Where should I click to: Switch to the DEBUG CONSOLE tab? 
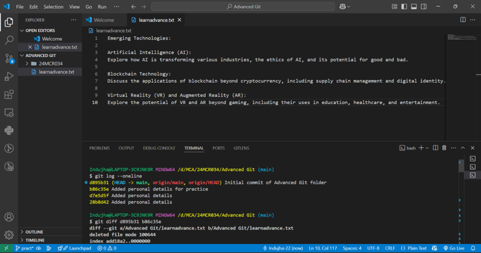click(159, 148)
